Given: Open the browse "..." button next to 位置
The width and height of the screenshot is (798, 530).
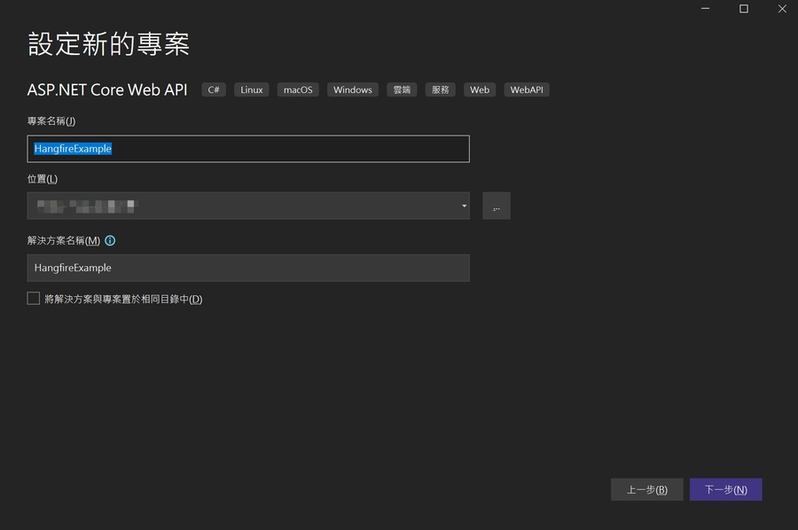Looking at the screenshot, I should point(496,206).
